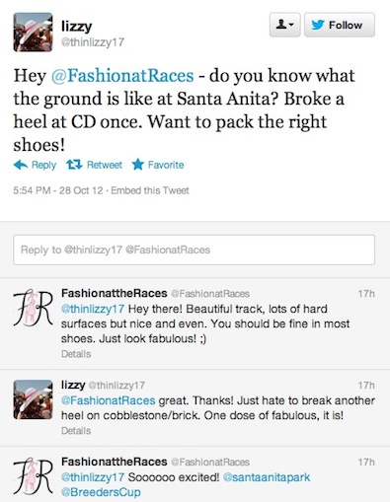This screenshot has height=502, width=390.
Task: Click the @FashionatRaces mention in main tweet
Action: coord(122,76)
